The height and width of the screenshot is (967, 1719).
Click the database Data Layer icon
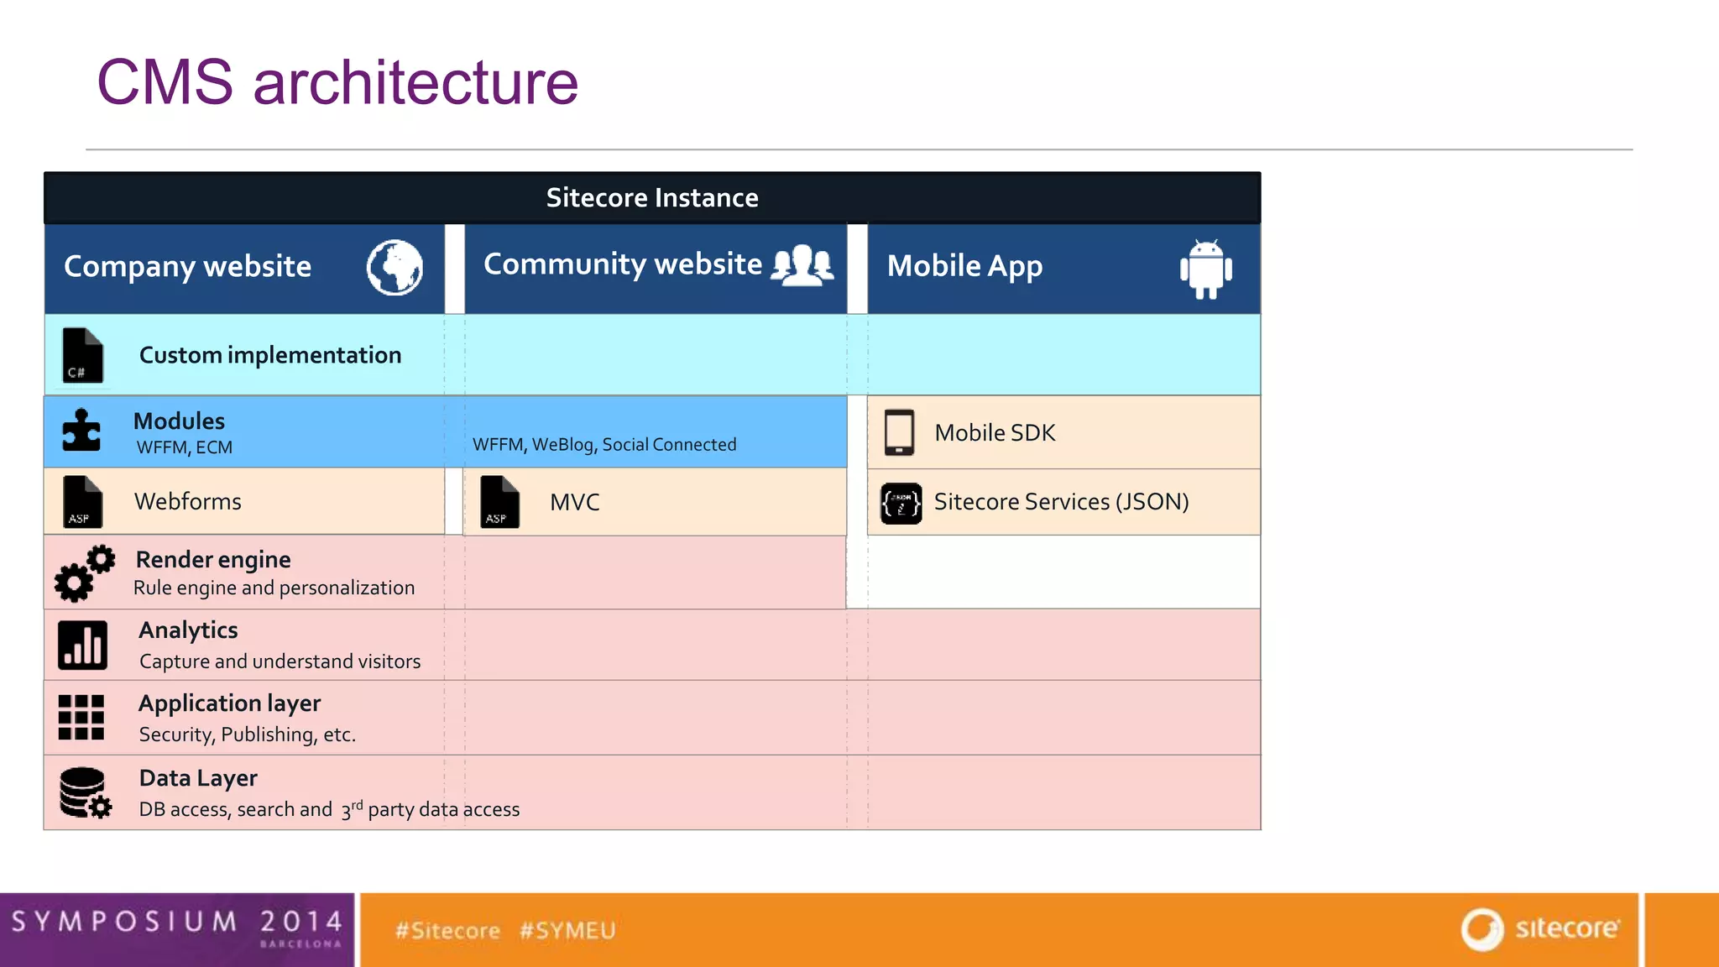click(86, 792)
